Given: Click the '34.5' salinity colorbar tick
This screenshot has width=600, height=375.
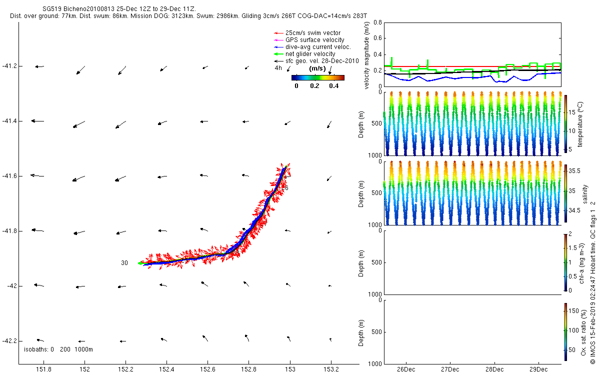Looking at the screenshot, I should (x=574, y=210).
